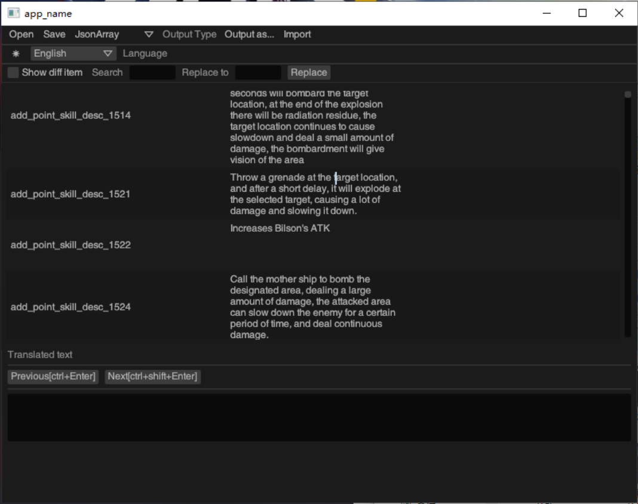Click the Replace to input field

pyautogui.click(x=258, y=72)
